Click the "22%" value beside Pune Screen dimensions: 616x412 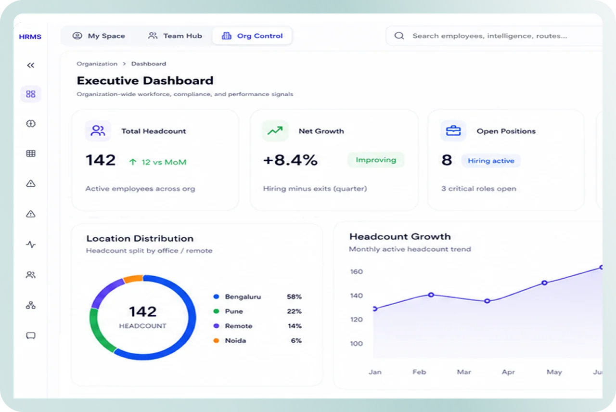(x=294, y=311)
